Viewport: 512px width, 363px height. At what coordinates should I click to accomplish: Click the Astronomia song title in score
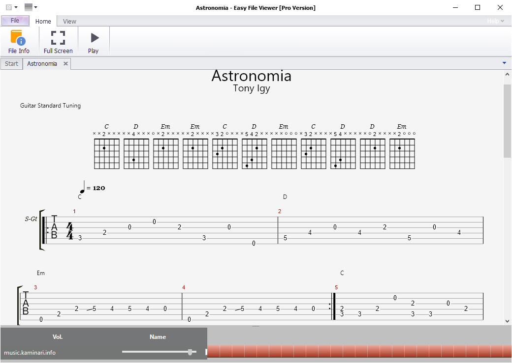[252, 76]
